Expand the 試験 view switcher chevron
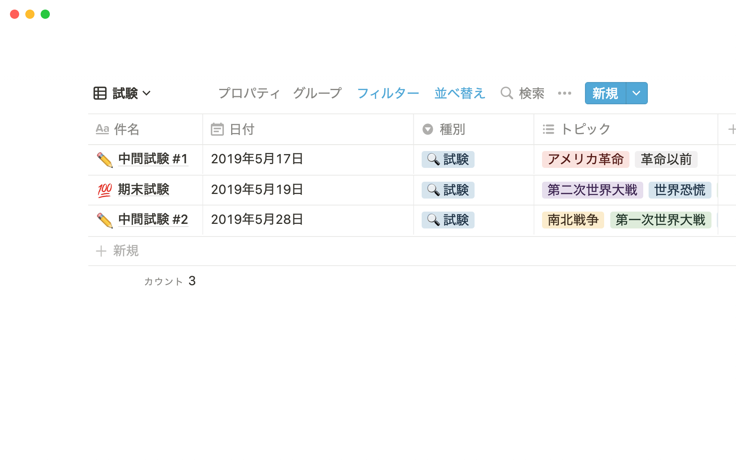The image size is (736, 460). click(x=146, y=93)
